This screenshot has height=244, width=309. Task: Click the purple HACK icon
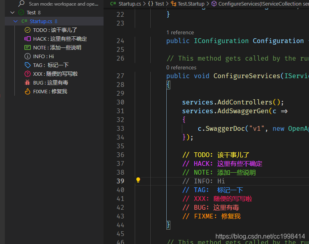[x=28, y=39]
